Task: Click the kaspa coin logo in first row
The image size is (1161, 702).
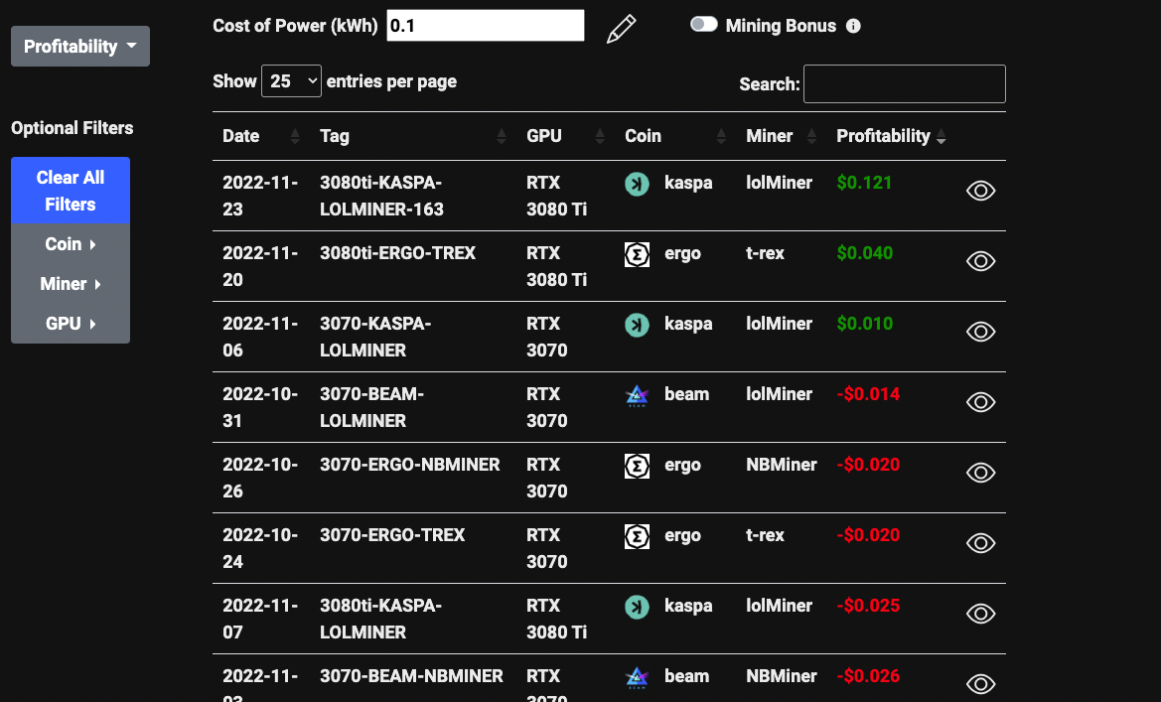Action: coord(637,184)
